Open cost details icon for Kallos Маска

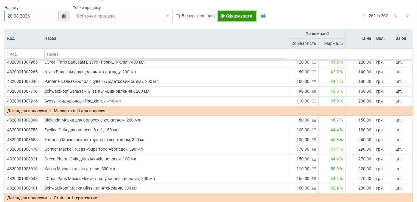coord(314,169)
